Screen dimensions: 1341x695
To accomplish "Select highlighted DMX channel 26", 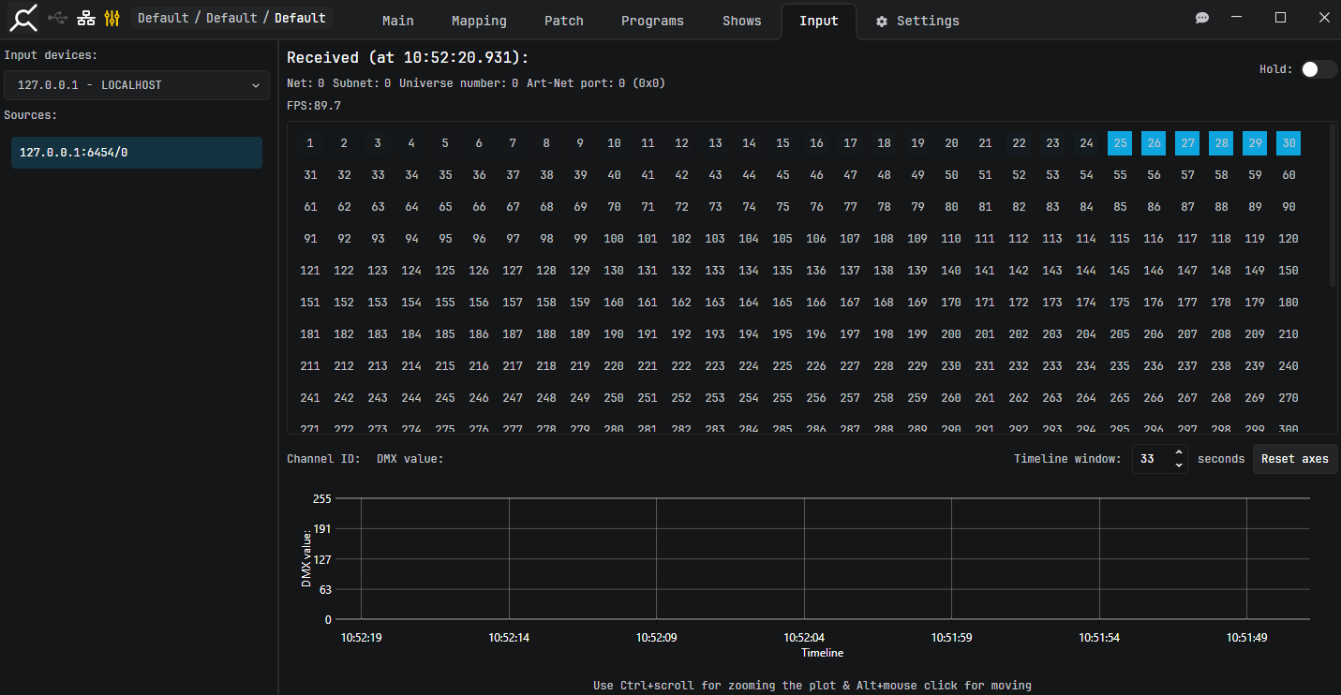I will coord(1154,143).
